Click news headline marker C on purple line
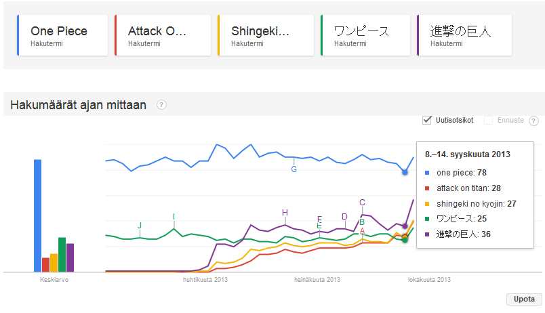This screenshot has width=545, height=313. 362,202
